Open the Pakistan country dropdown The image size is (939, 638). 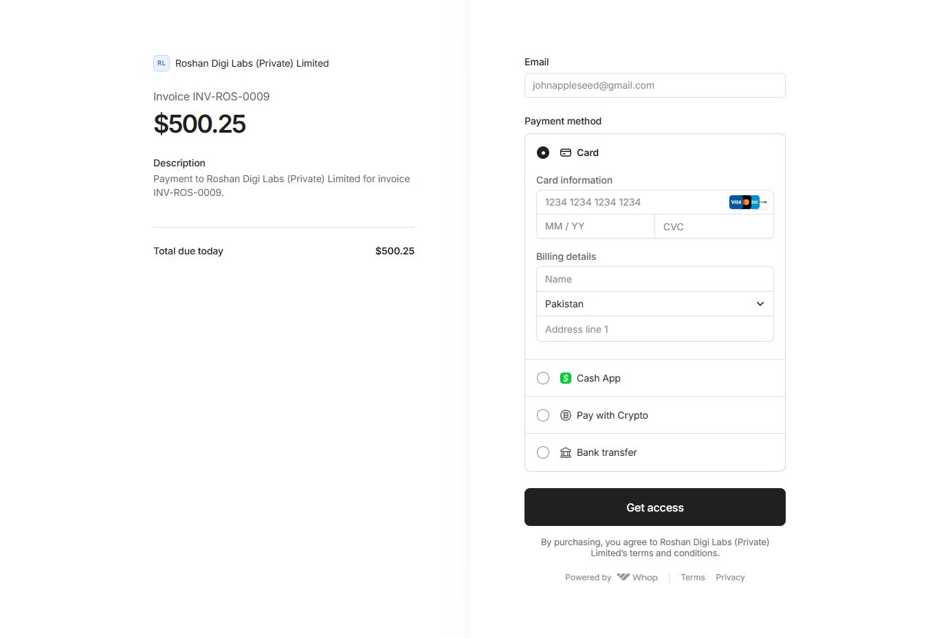[655, 304]
